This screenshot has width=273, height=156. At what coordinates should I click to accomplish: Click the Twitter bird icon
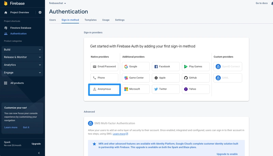click(x=156, y=89)
